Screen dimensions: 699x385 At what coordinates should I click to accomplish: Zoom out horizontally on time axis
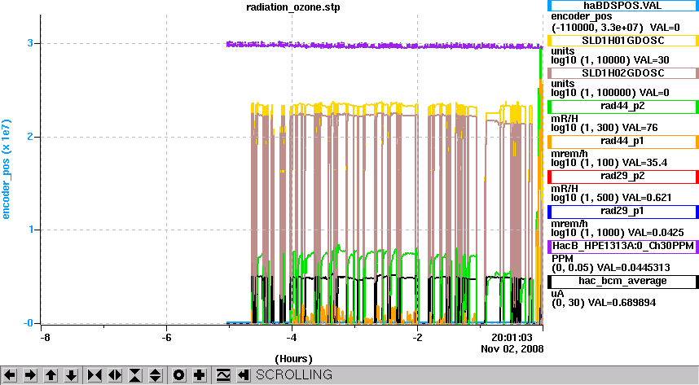115,375
